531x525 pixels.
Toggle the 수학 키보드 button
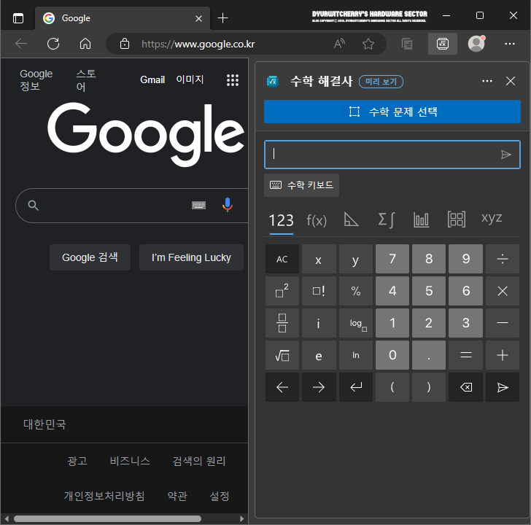tap(301, 185)
